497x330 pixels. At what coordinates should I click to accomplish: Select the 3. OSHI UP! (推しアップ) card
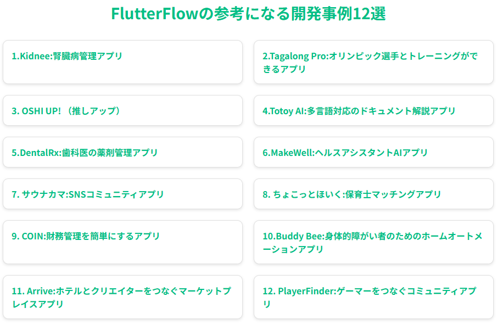click(122, 110)
